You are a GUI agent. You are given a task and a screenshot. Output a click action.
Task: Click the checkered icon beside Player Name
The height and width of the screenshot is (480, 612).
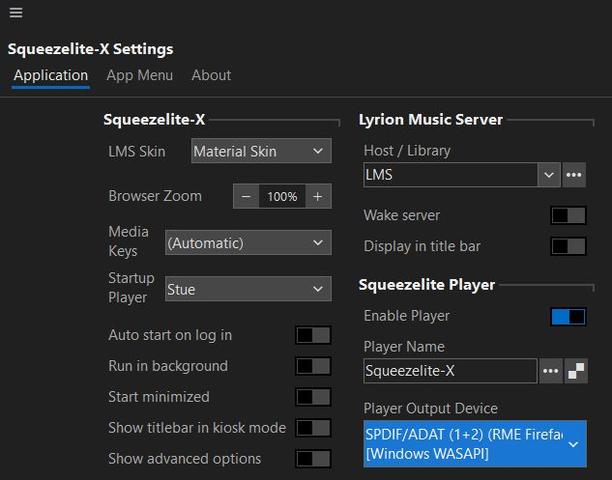pyautogui.click(x=575, y=371)
